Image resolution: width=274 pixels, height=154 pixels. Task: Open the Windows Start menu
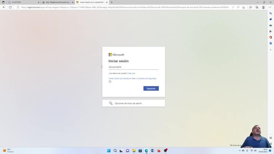click(x=109, y=151)
